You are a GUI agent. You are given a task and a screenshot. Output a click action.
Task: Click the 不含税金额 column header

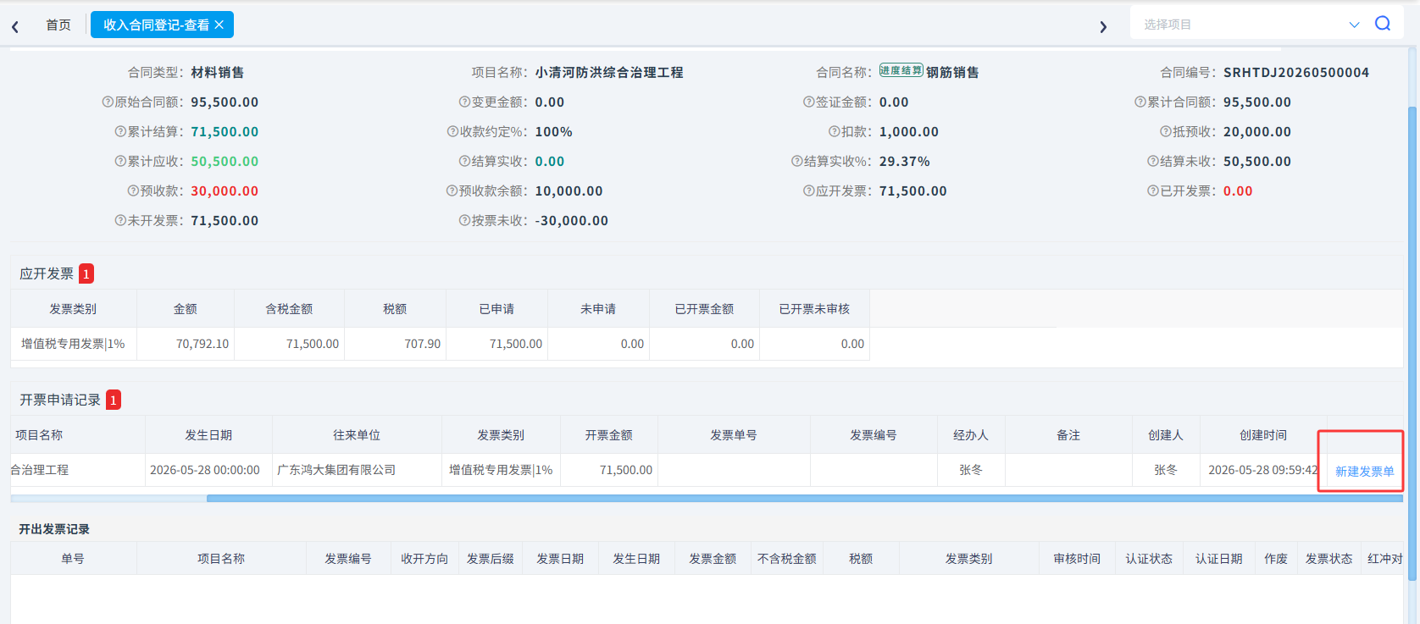(x=787, y=559)
